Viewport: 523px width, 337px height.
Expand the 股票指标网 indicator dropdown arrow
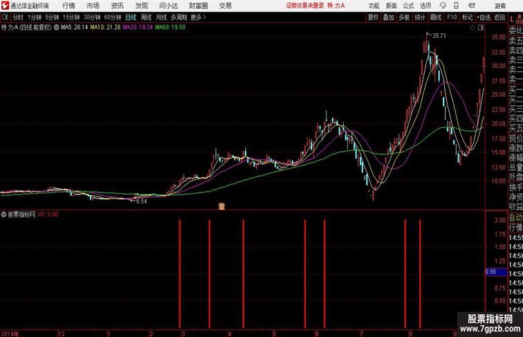[x=3, y=215]
